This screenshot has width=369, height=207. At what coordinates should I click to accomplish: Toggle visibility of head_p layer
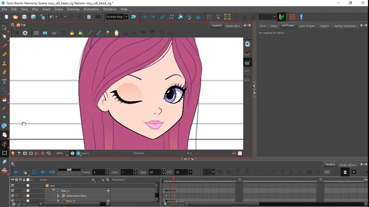point(13,191)
